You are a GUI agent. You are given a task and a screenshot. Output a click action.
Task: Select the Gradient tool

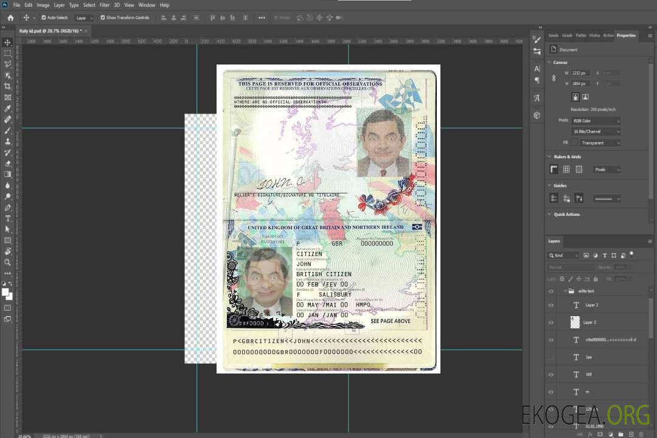7,175
